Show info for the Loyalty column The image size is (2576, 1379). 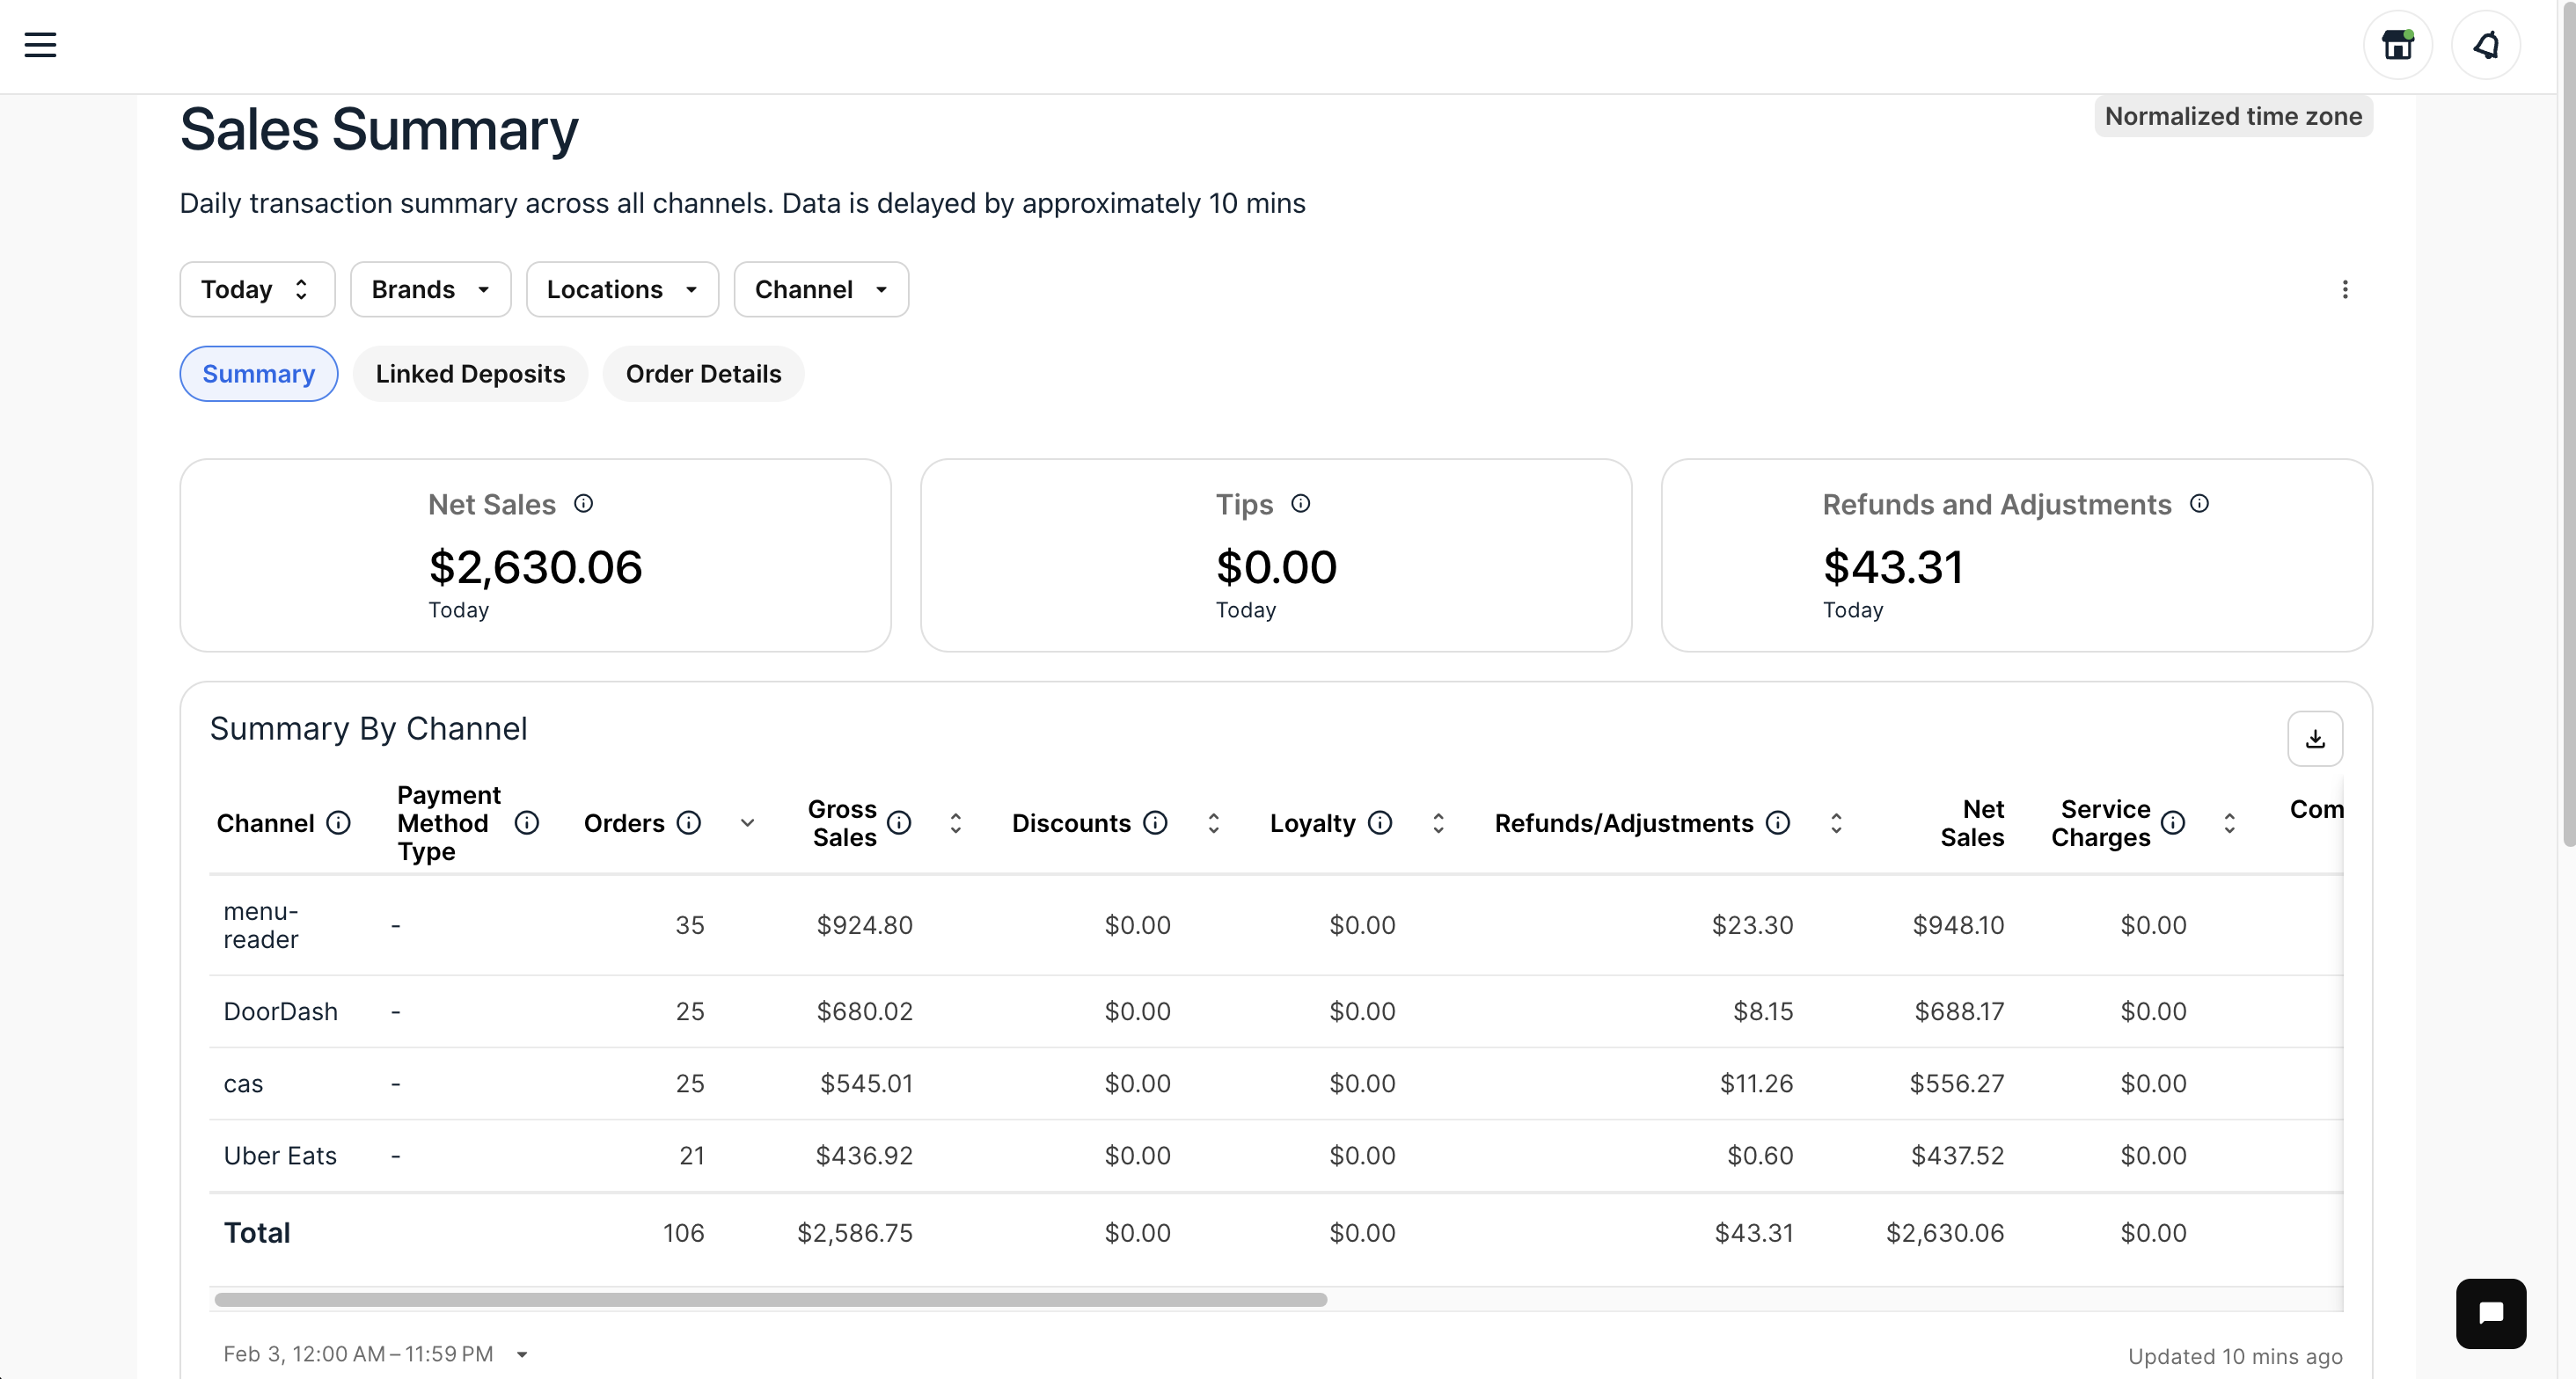click(1380, 823)
